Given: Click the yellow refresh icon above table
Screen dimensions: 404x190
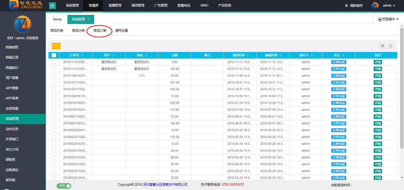Looking at the screenshot, I should click(56, 46).
